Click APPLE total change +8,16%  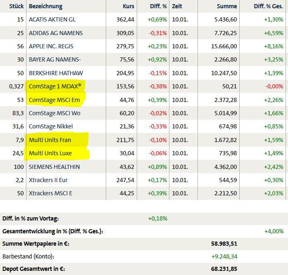(274, 46)
